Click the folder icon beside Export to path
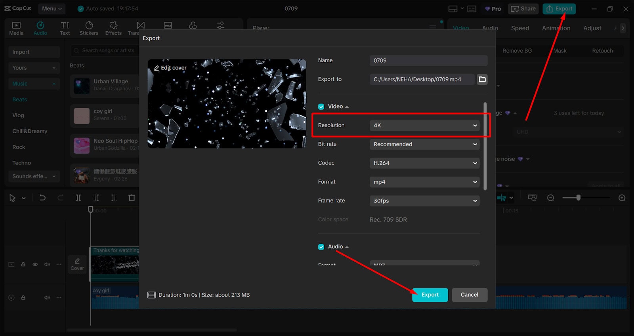The width and height of the screenshot is (634, 336). [x=482, y=79]
